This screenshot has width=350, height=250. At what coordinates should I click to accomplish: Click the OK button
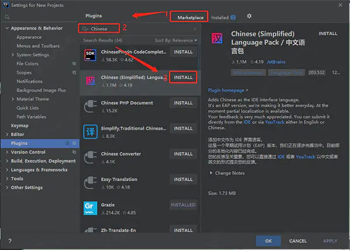tap(268, 241)
